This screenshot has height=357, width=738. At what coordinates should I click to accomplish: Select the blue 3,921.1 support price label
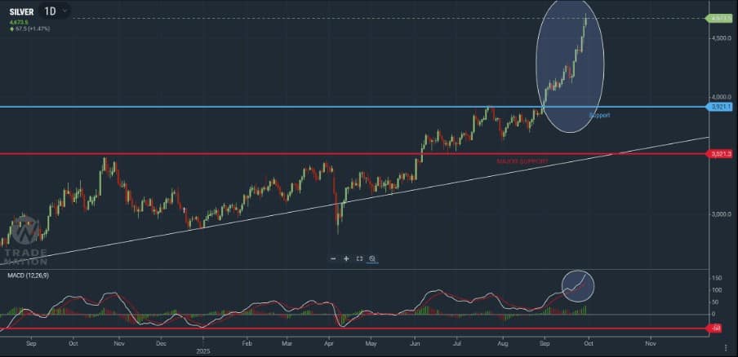(719, 107)
